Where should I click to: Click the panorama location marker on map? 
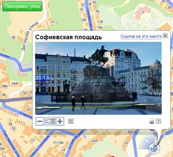pos(154,148)
